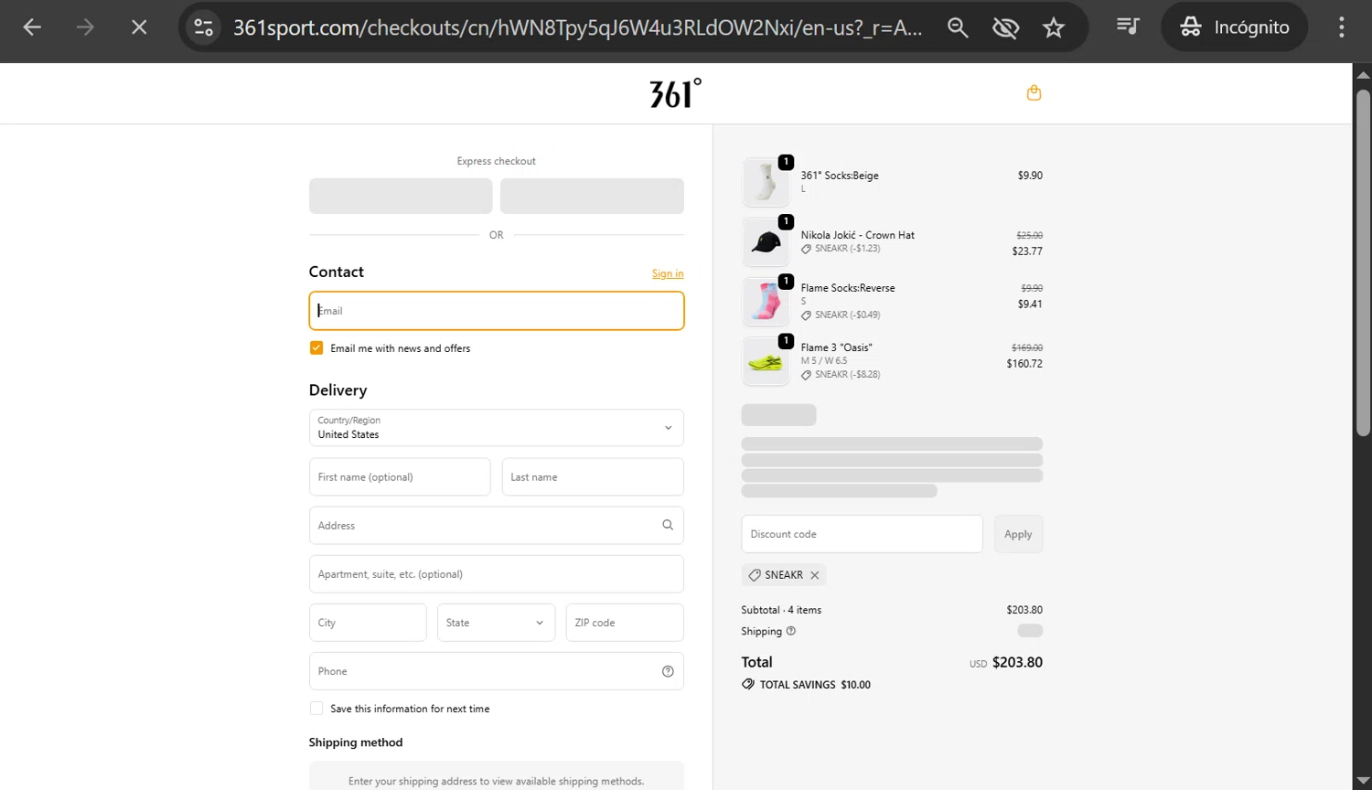The image size is (1372, 790).
Task: Click the Email input field
Action: coord(497,311)
